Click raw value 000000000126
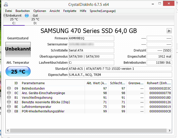Viewport: 178px width, 138px height. 160,102
